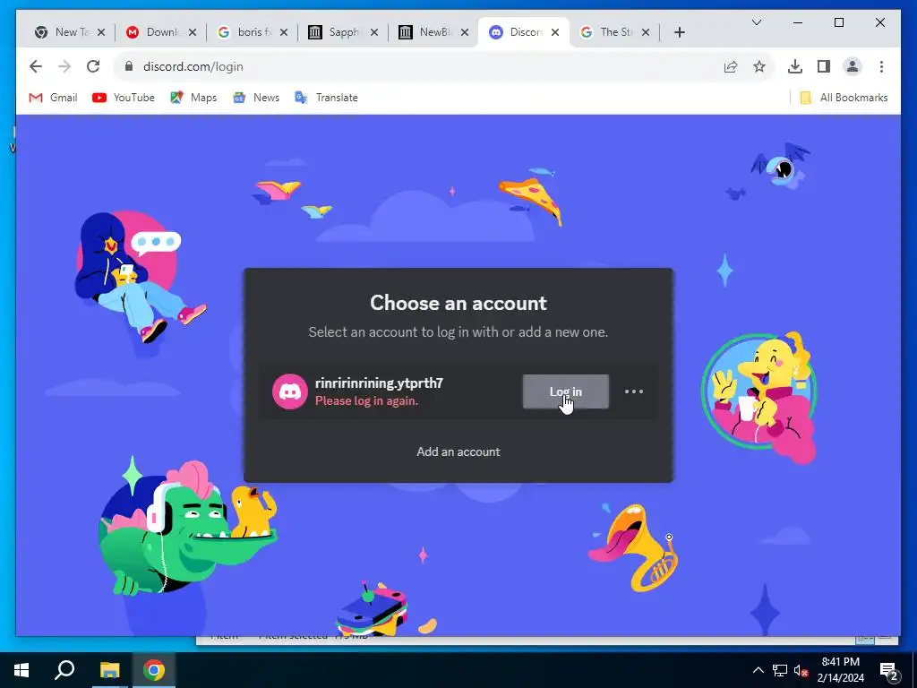
Task: Click the account name rinririnrining.ytprth7
Action: tap(379, 383)
